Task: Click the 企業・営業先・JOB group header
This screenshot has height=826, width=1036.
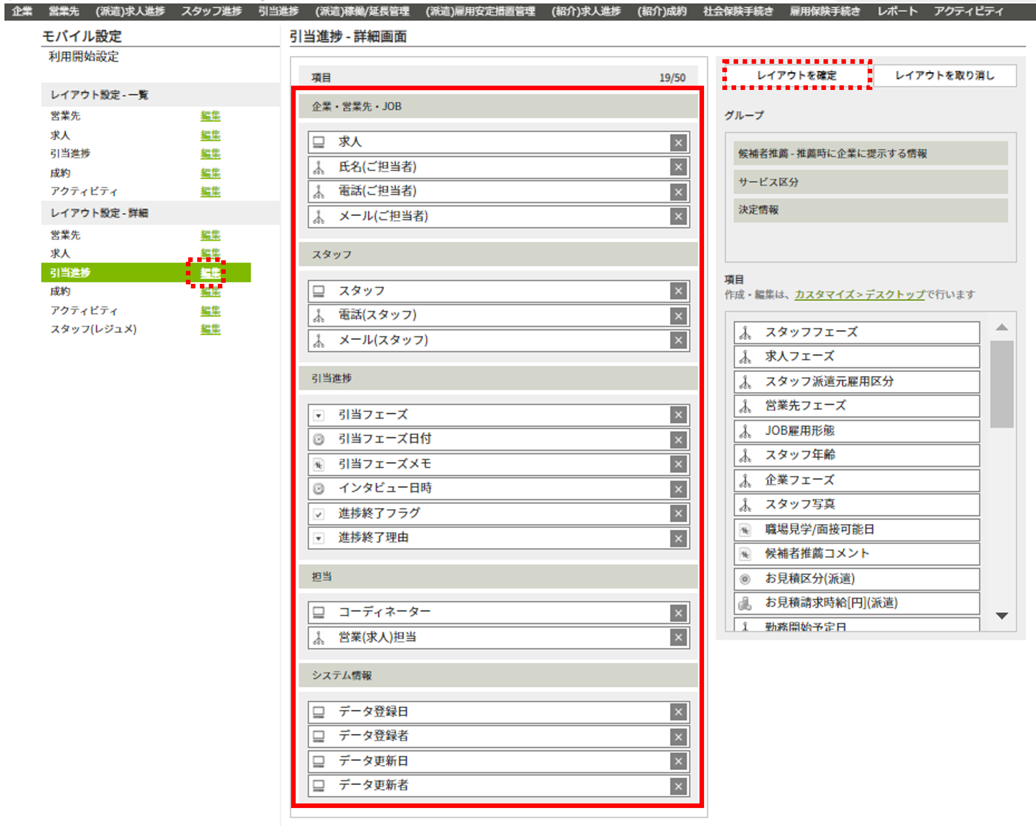Action: pos(498,106)
